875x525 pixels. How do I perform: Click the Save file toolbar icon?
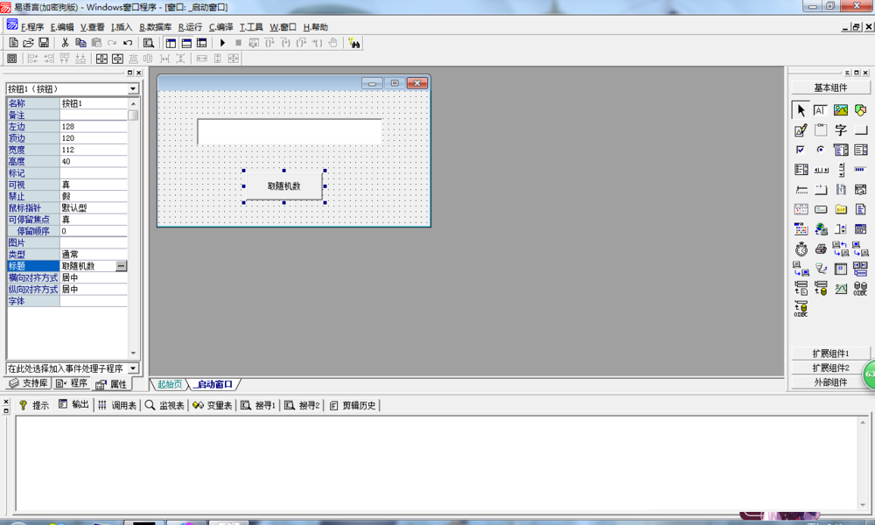43,43
